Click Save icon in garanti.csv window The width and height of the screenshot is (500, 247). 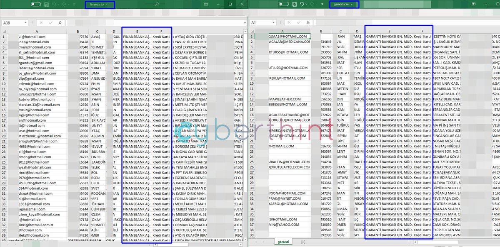click(x=295, y=4)
